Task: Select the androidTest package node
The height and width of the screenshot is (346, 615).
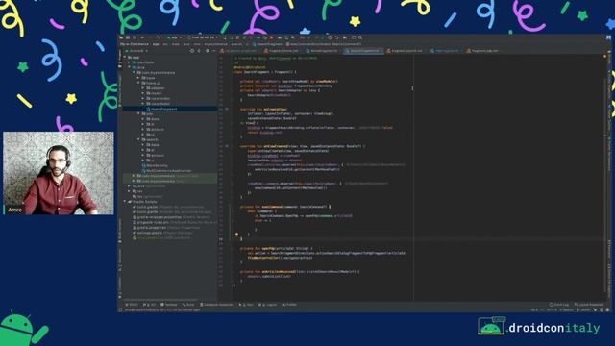Action: point(167,176)
